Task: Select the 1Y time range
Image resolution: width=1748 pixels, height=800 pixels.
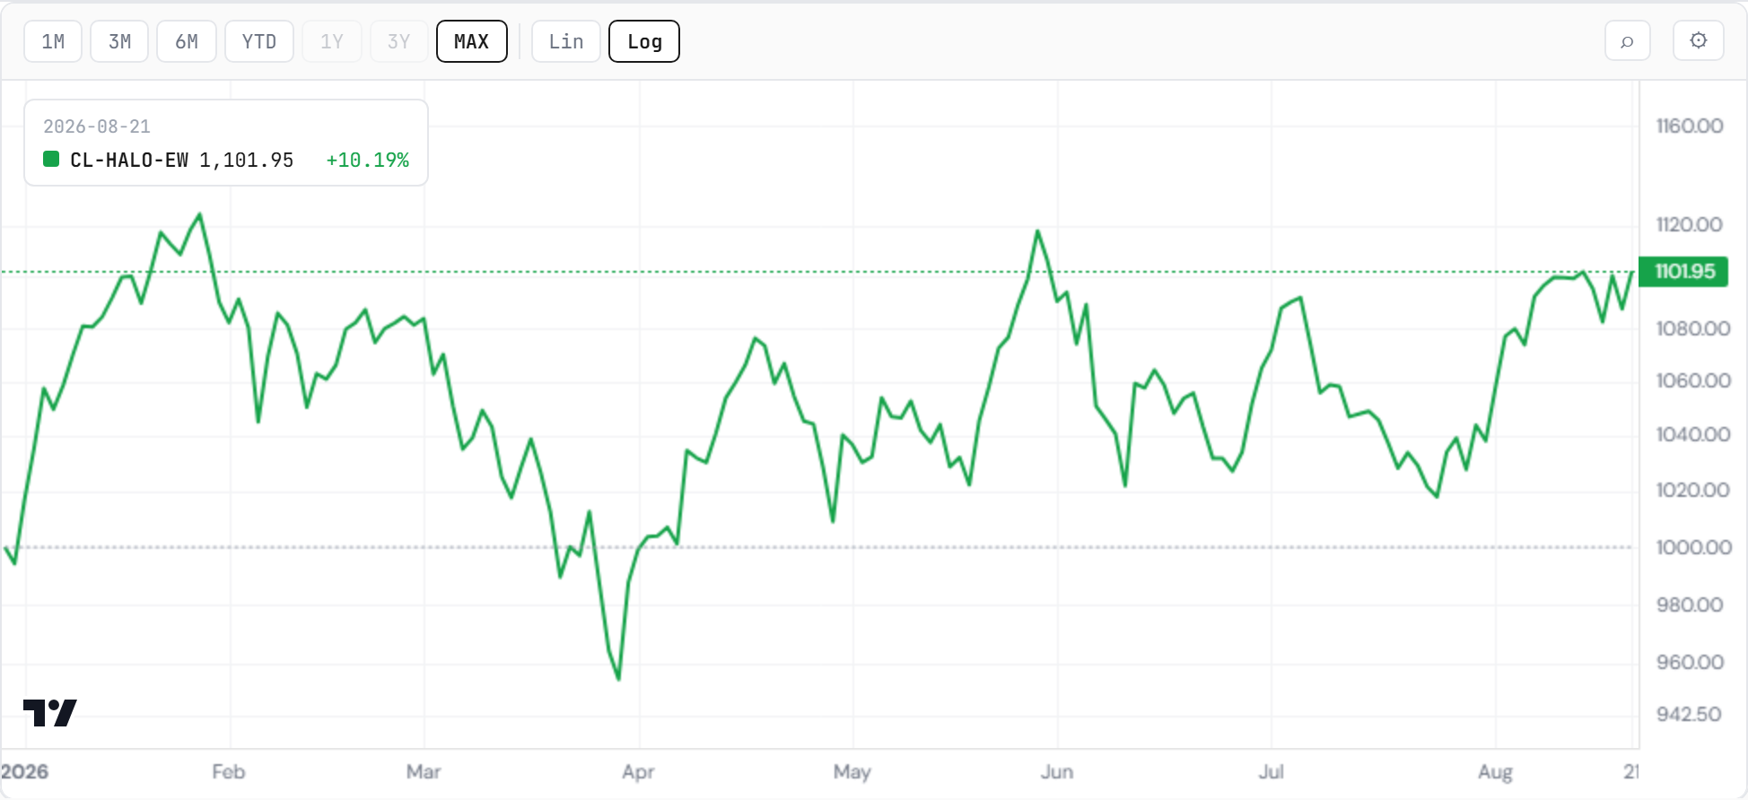Action: click(x=332, y=41)
